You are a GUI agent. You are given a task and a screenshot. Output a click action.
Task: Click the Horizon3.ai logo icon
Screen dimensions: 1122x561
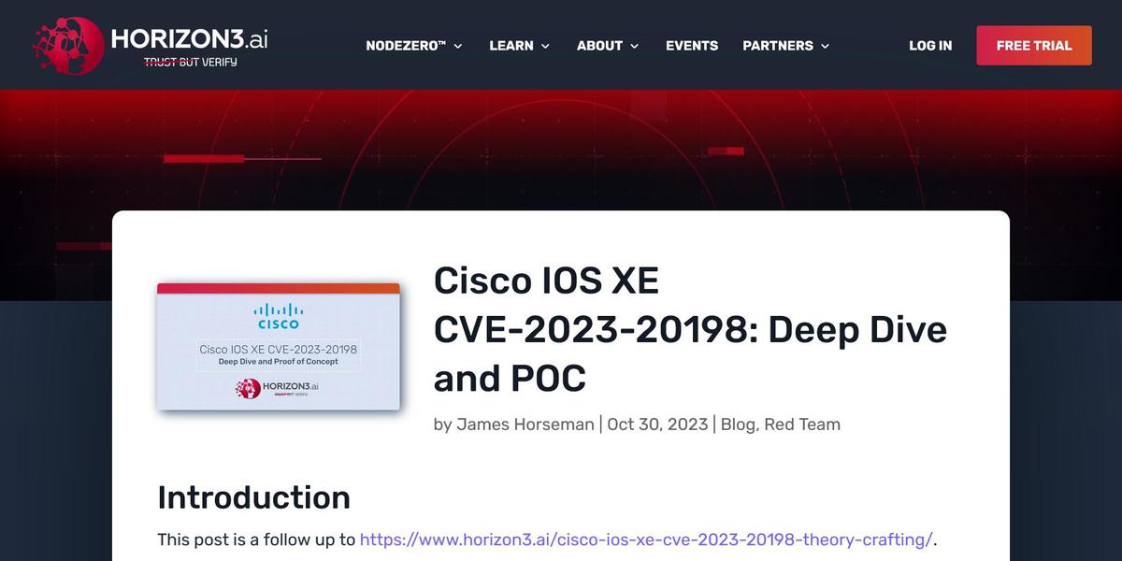tap(65, 44)
